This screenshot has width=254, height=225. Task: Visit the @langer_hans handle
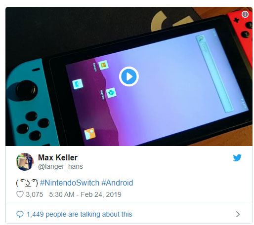[60, 166]
